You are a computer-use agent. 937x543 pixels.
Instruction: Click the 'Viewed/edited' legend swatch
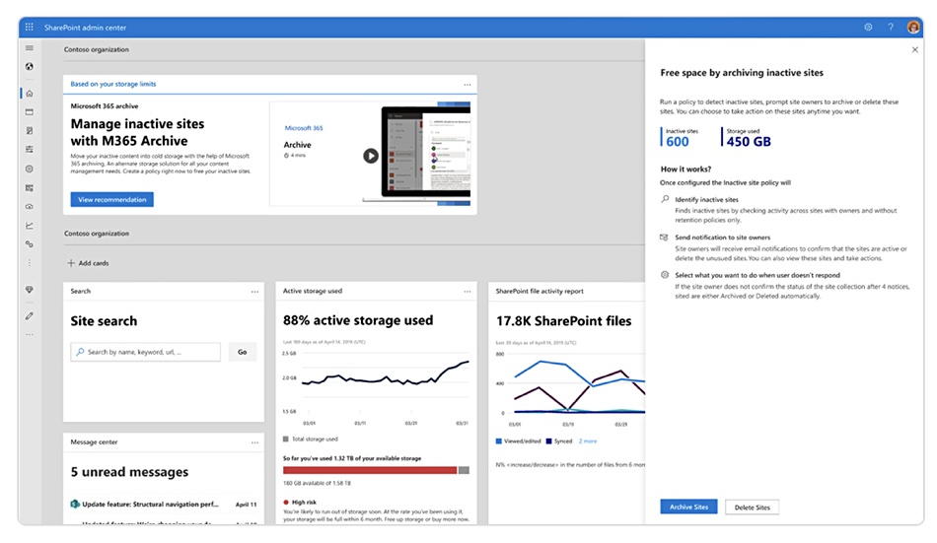coord(498,441)
